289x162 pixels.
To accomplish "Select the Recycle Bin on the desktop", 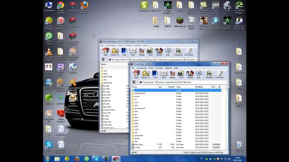I will [239, 146].
